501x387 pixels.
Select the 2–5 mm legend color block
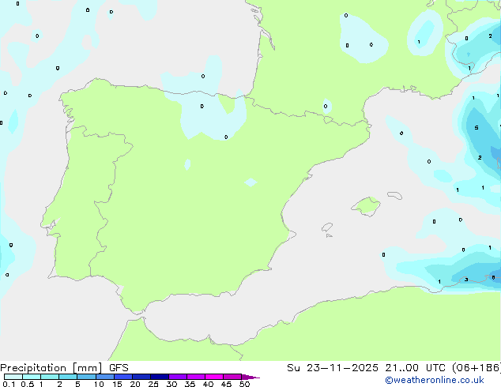pyautogui.click(x=68, y=377)
